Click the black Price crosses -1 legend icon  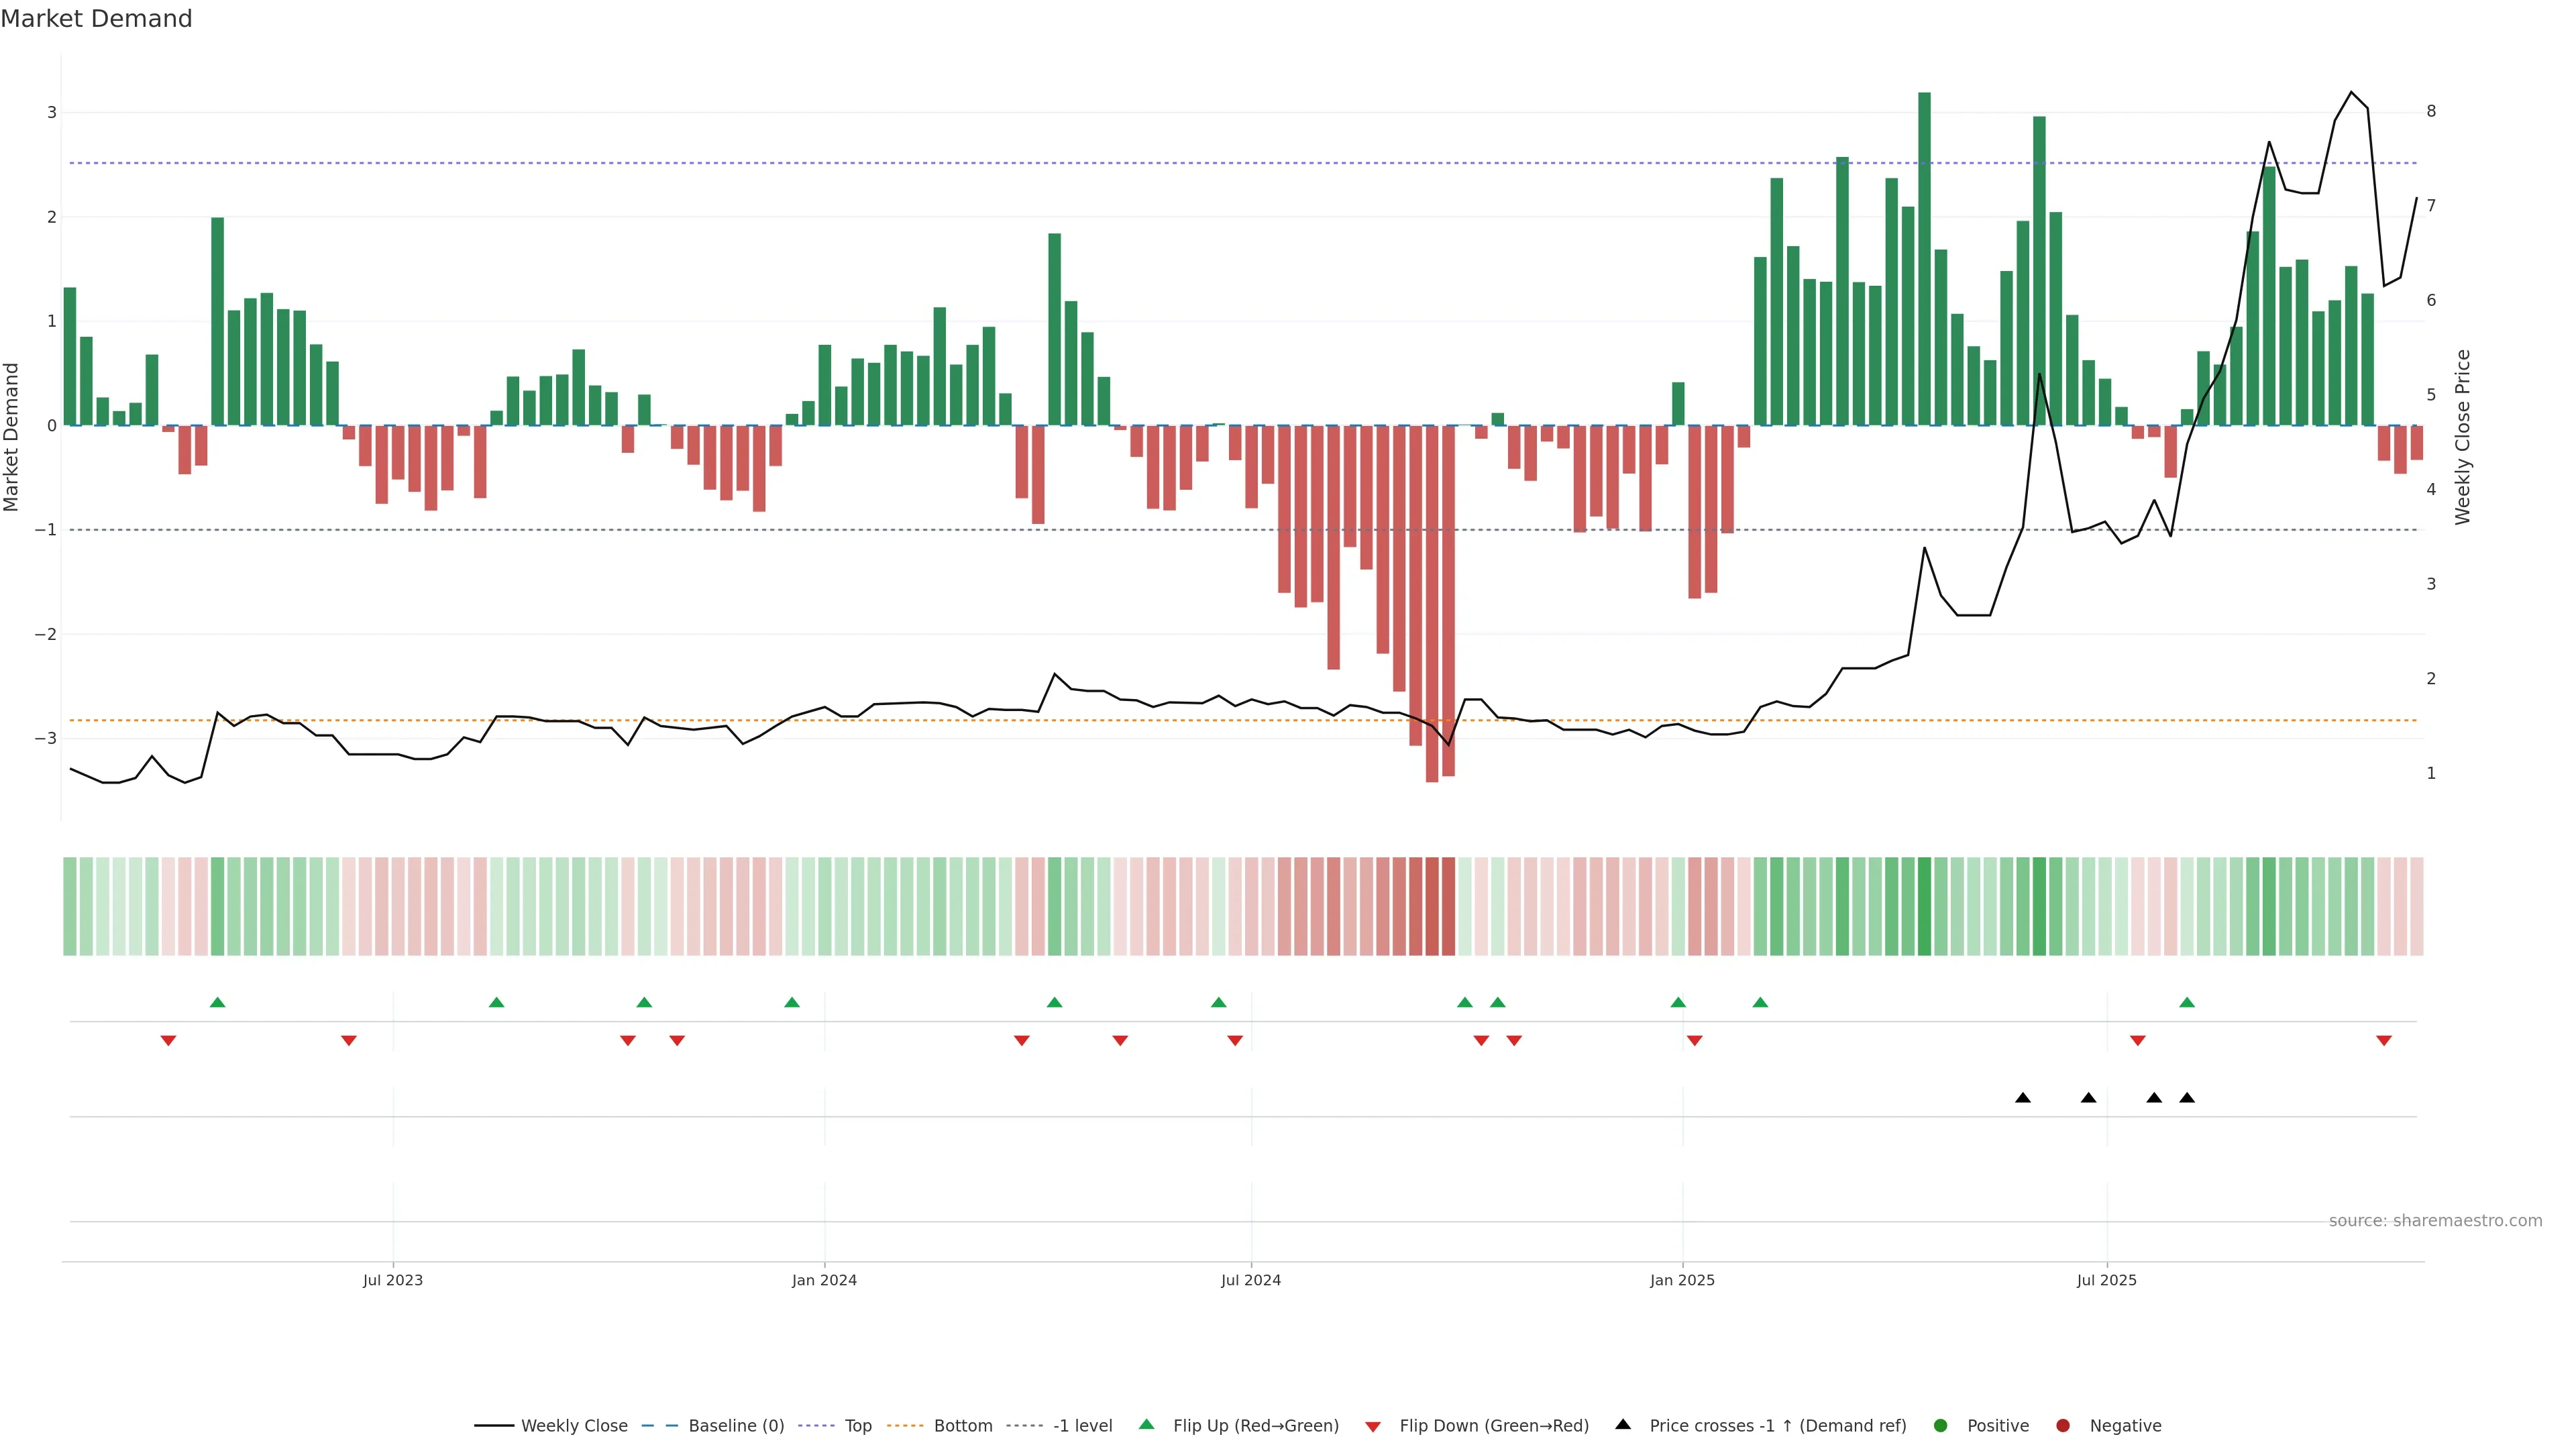tap(1623, 1424)
